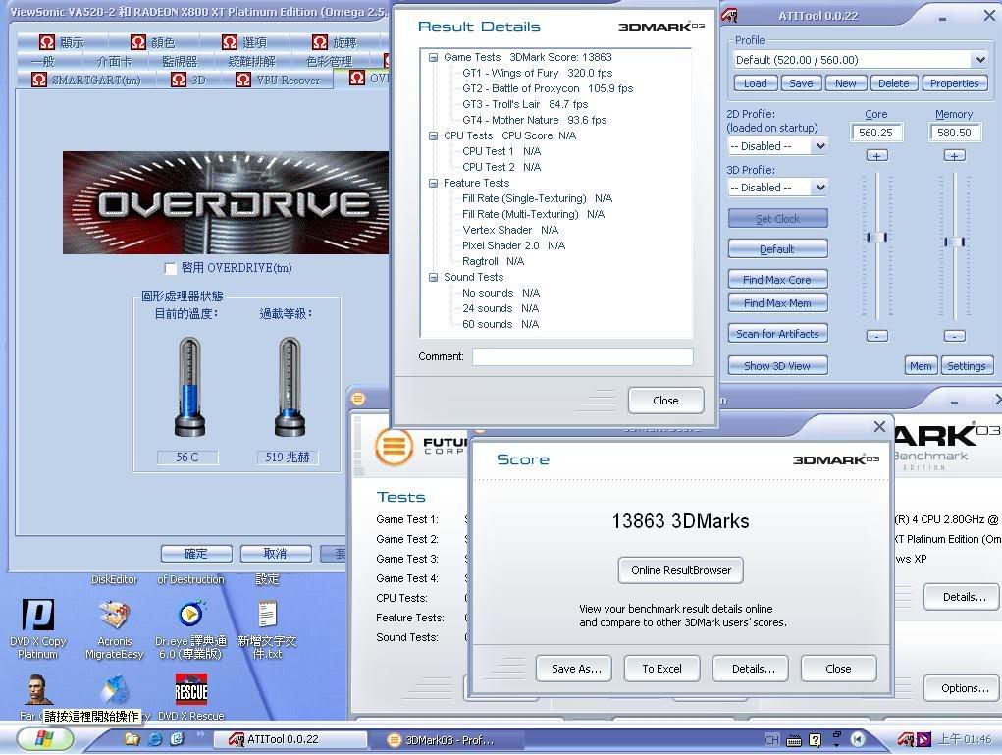Viewport: 1002px width, 755px height.
Task: Collapse the Sound Tests tree node
Action: point(433,277)
